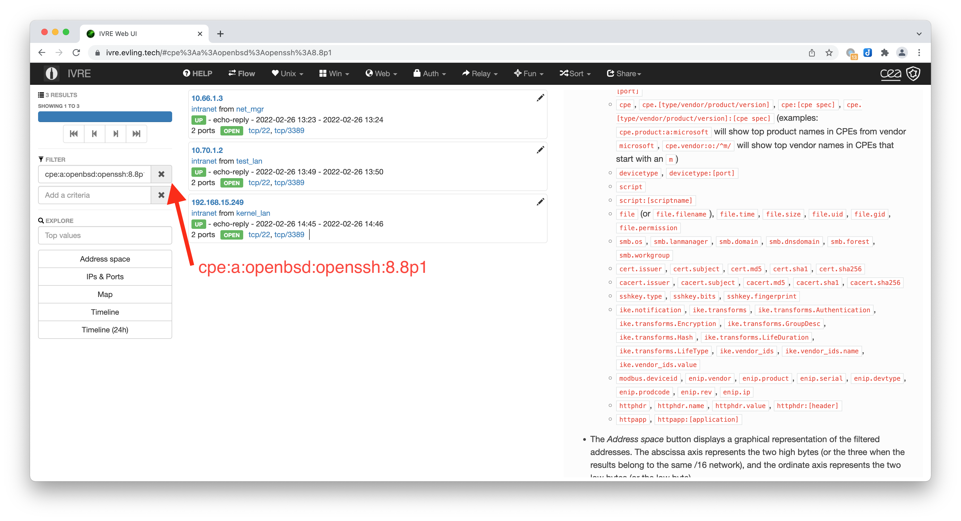Open the Timeline (24h) view
The width and height of the screenshot is (961, 521).
click(105, 330)
